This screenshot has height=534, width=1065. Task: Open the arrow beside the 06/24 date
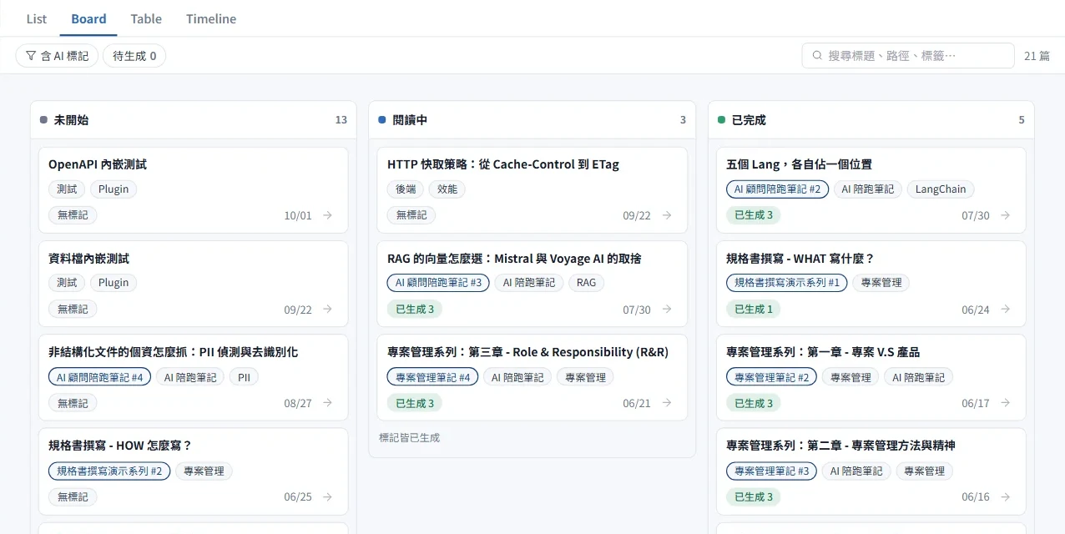1006,309
